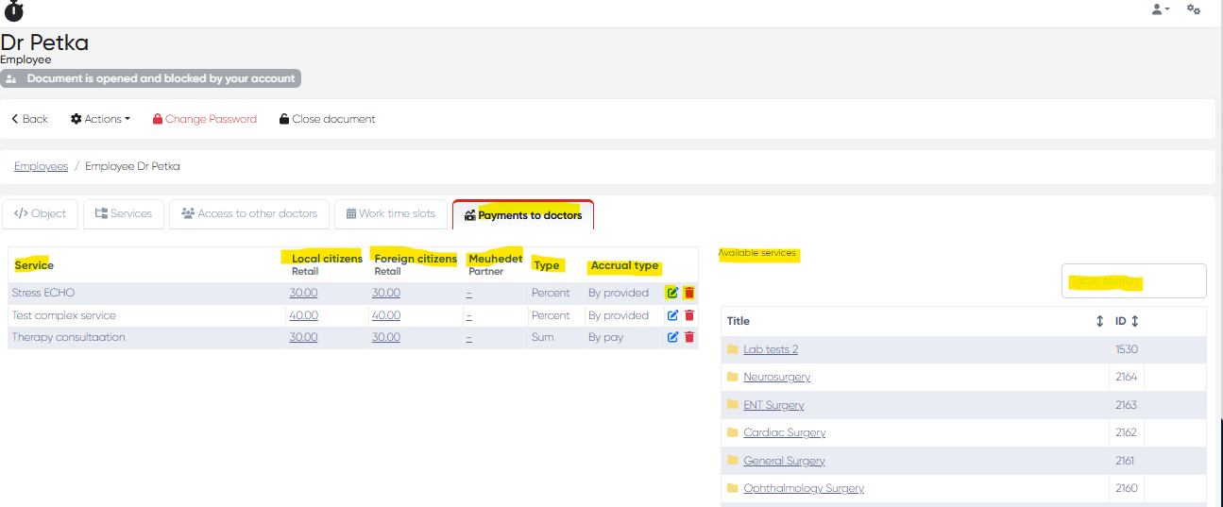Screen dimensions: 1223x507
Task: Expand the Actions dropdown menu
Action: (100, 119)
